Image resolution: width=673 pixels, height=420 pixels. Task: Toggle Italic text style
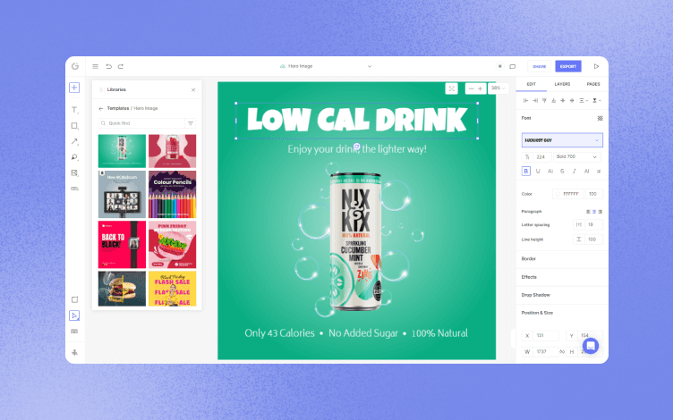[x=575, y=171]
